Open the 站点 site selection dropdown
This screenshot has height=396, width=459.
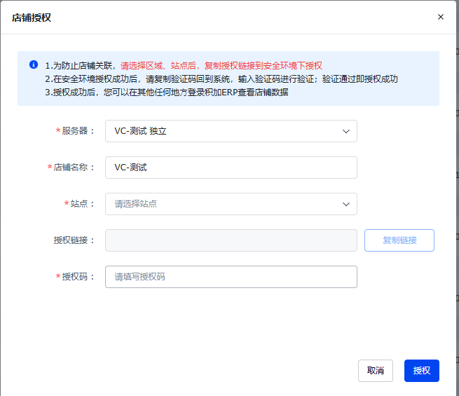click(231, 204)
